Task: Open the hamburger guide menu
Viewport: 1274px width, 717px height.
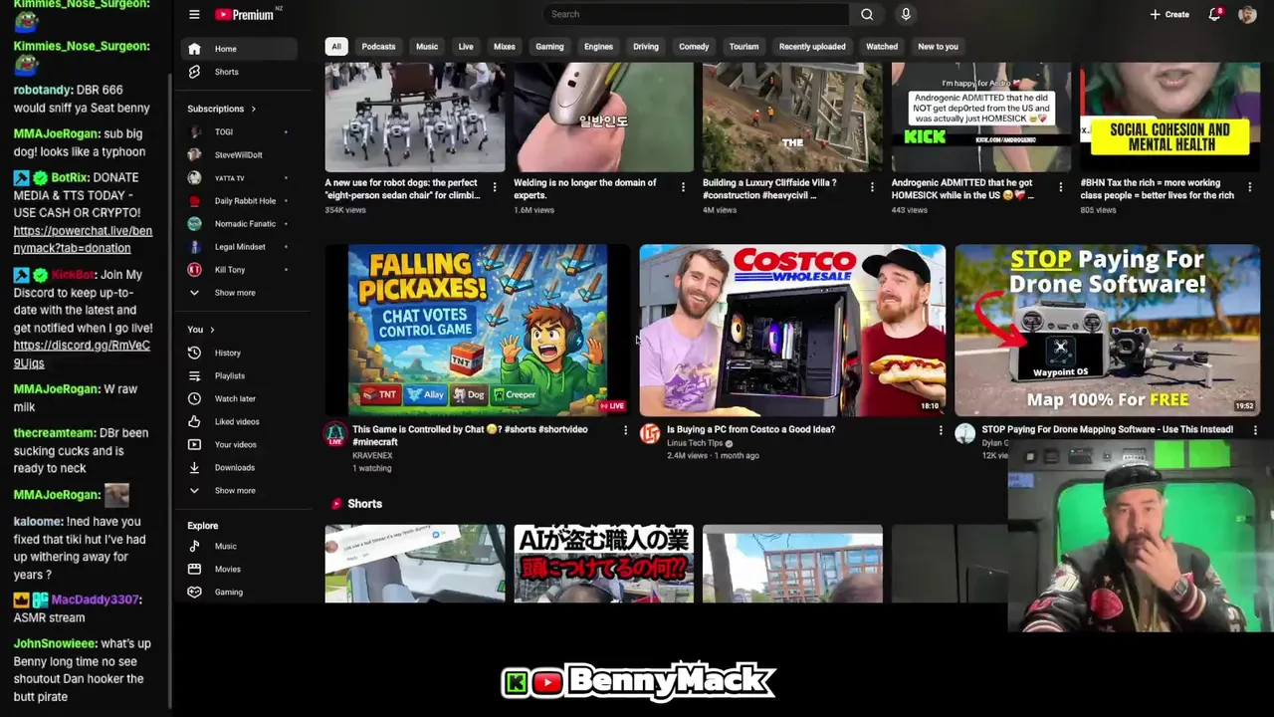Action: click(194, 14)
